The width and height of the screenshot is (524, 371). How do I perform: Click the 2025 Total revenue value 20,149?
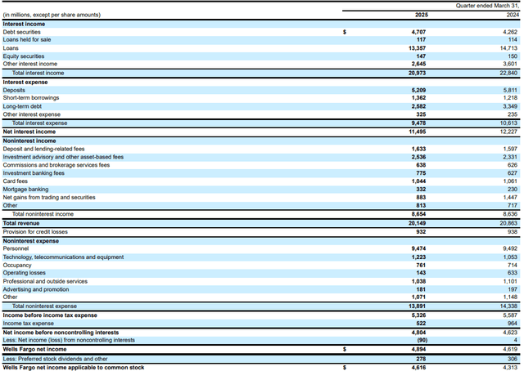[417, 223]
